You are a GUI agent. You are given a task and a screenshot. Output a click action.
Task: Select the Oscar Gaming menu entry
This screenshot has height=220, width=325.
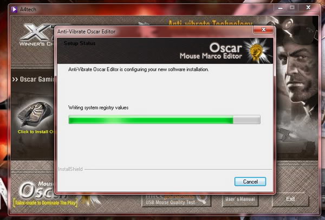tap(33, 79)
